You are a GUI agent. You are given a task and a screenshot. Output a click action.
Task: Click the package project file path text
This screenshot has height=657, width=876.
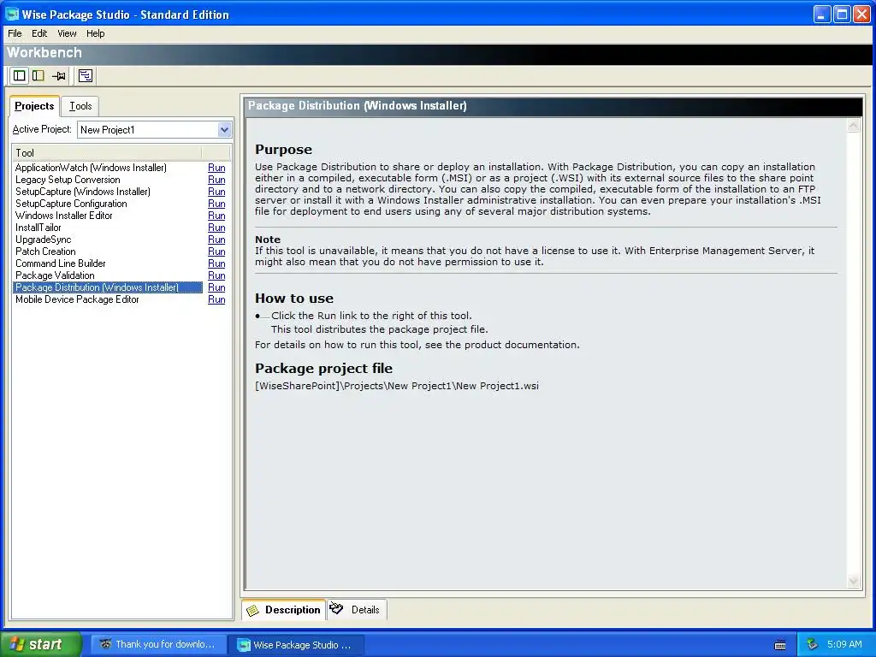397,386
